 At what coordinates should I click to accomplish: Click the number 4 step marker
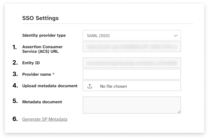(15, 86)
